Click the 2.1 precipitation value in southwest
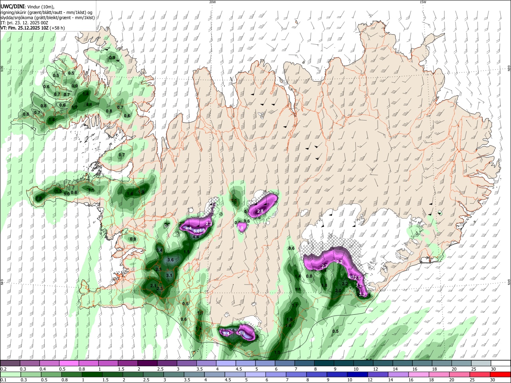The height and width of the screenshot is (383, 511). pyautogui.click(x=153, y=286)
